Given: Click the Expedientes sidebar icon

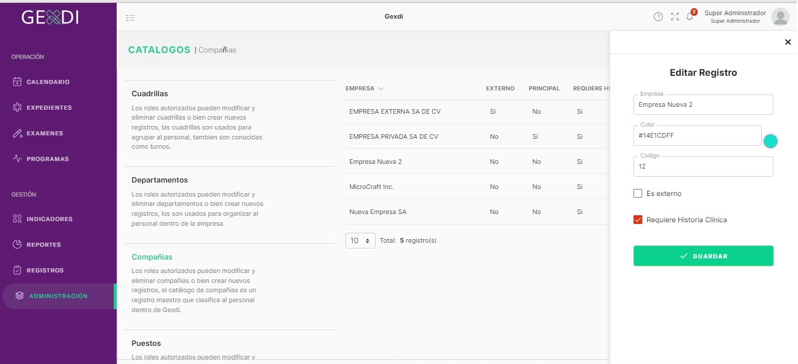Looking at the screenshot, I should (x=17, y=107).
